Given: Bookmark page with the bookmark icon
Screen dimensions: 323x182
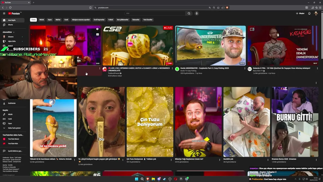Looking at the screenshot, I should 90,8.
